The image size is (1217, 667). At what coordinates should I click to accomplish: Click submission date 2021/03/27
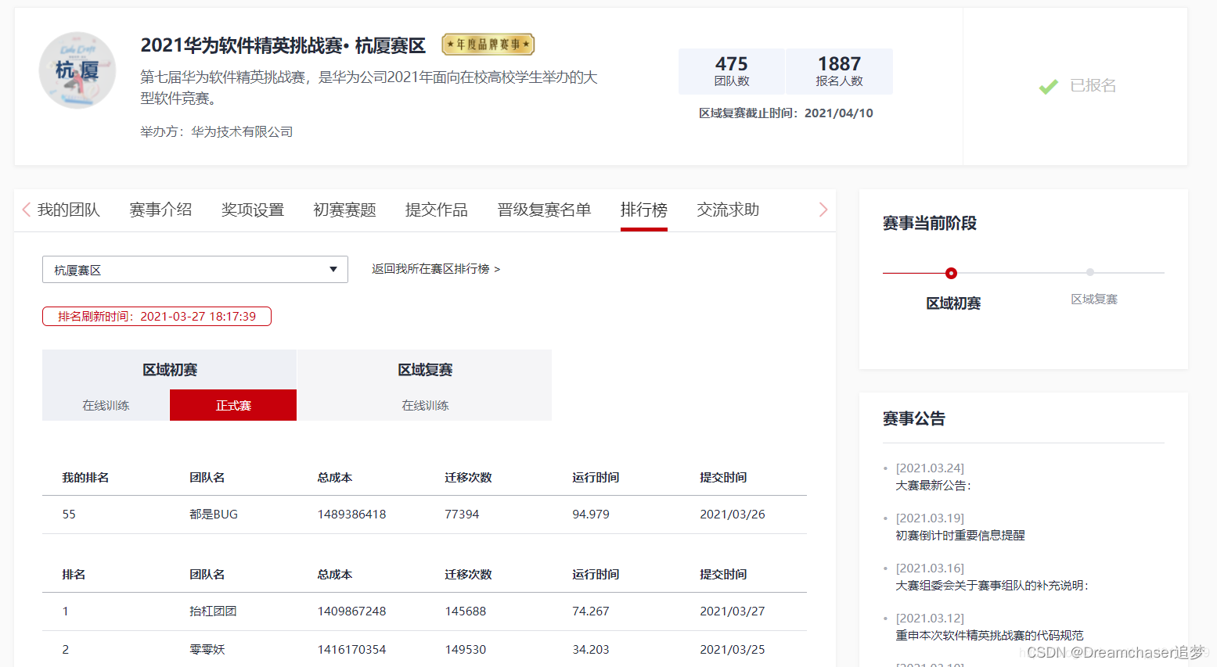[733, 611]
